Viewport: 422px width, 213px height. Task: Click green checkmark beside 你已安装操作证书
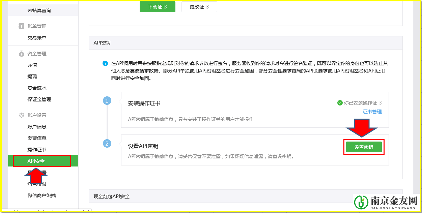coord(340,103)
